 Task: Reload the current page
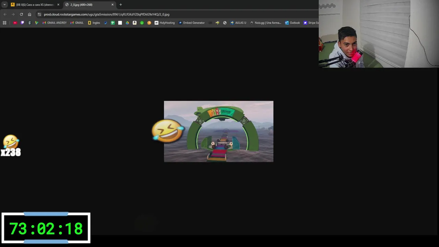click(x=21, y=14)
